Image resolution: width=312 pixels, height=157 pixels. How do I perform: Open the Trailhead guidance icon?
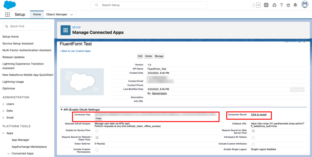(275, 5)
